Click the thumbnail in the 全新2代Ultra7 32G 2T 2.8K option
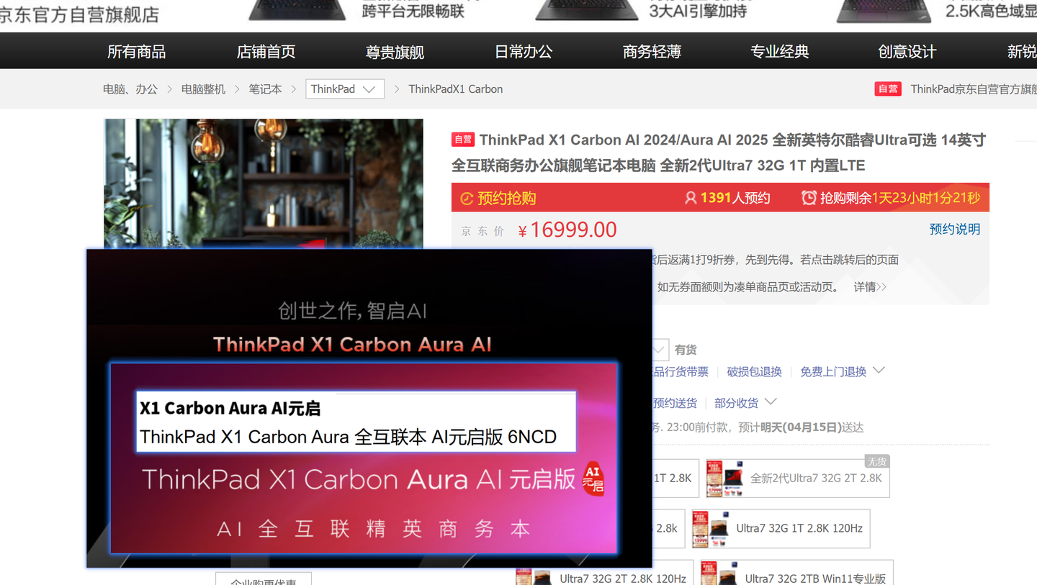This screenshot has height=585, width=1037. [x=724, y=479]
